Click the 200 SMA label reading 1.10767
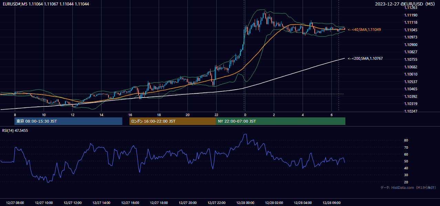The width and height of the screenshot is (440, 206). 365,58
